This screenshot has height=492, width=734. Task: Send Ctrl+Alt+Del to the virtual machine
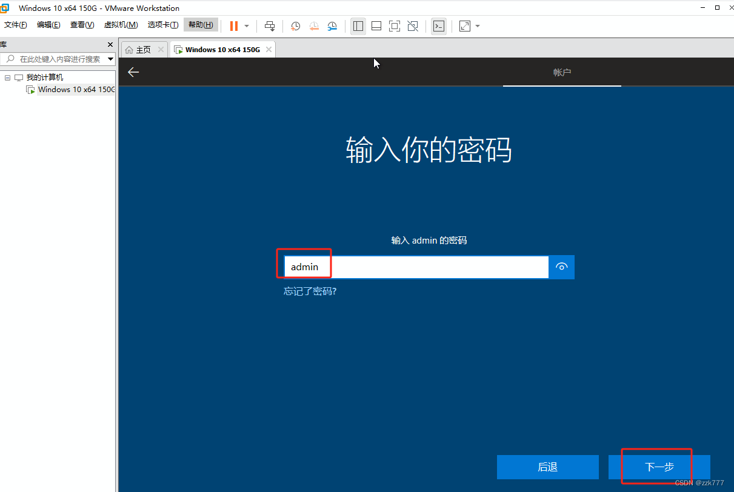click(x=270, y=26)
